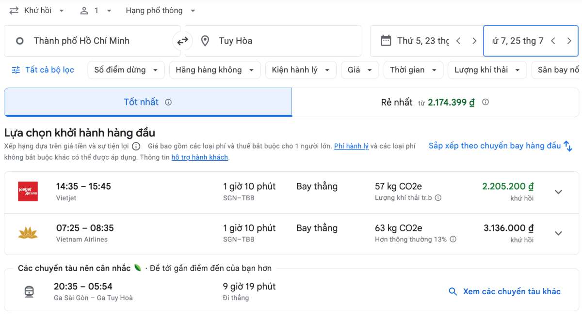The height and width of the screenshot is (316, 582).
Task: Open the Thời gian filter
Action: [x=413, y=70]
